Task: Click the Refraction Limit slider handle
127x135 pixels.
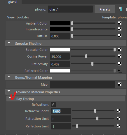Action: coord(97,118)
